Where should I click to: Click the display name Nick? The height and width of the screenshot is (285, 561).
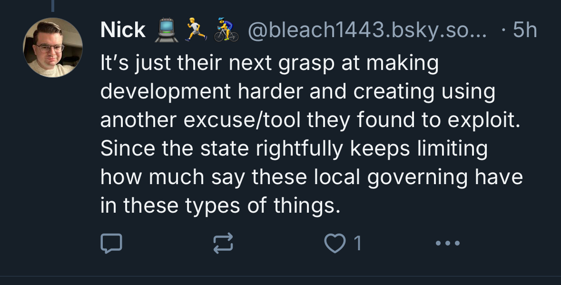tap(123, 30)
